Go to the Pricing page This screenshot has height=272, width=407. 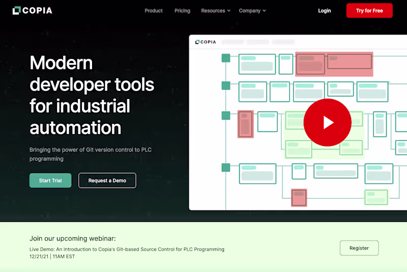point(182,11)
